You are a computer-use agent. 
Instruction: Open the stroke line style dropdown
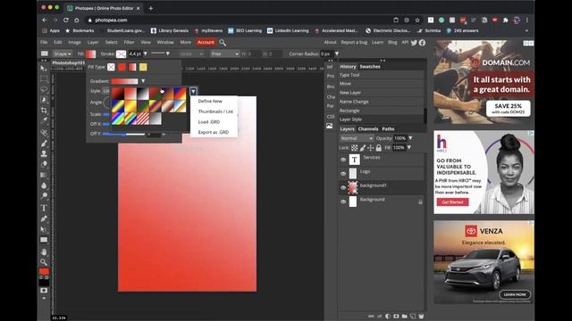pyautogui.click(x=161, y=53)
